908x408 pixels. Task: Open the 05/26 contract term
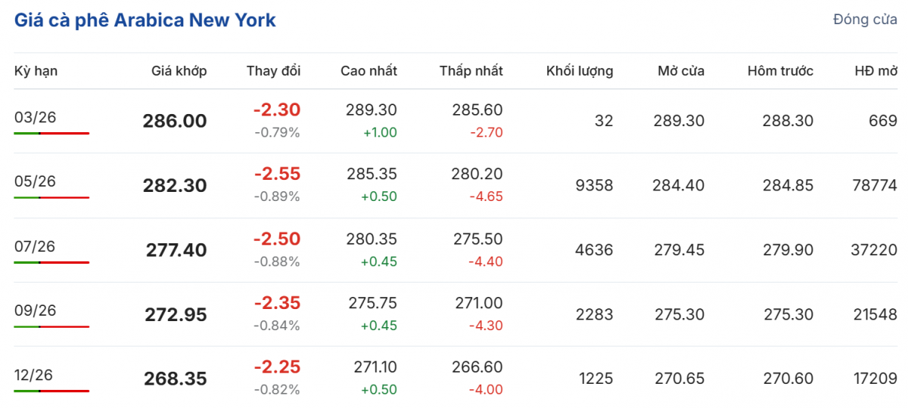point(36,181)
